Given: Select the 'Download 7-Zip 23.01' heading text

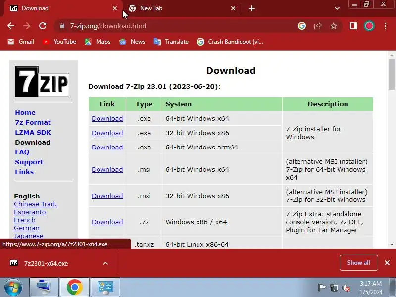Looking at the screenshot, I should [x=154, y=86].
